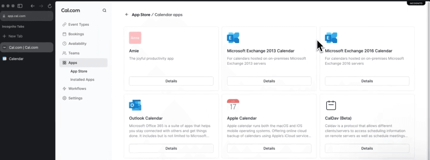Click the Event Types link icon
The image size is (430, 160).
(64, 24)
